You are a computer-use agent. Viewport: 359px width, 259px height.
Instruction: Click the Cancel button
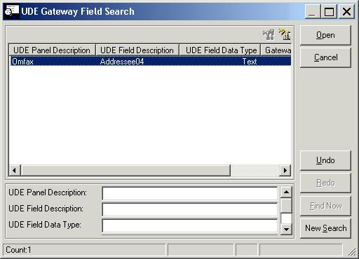click(x=325, y=57)
